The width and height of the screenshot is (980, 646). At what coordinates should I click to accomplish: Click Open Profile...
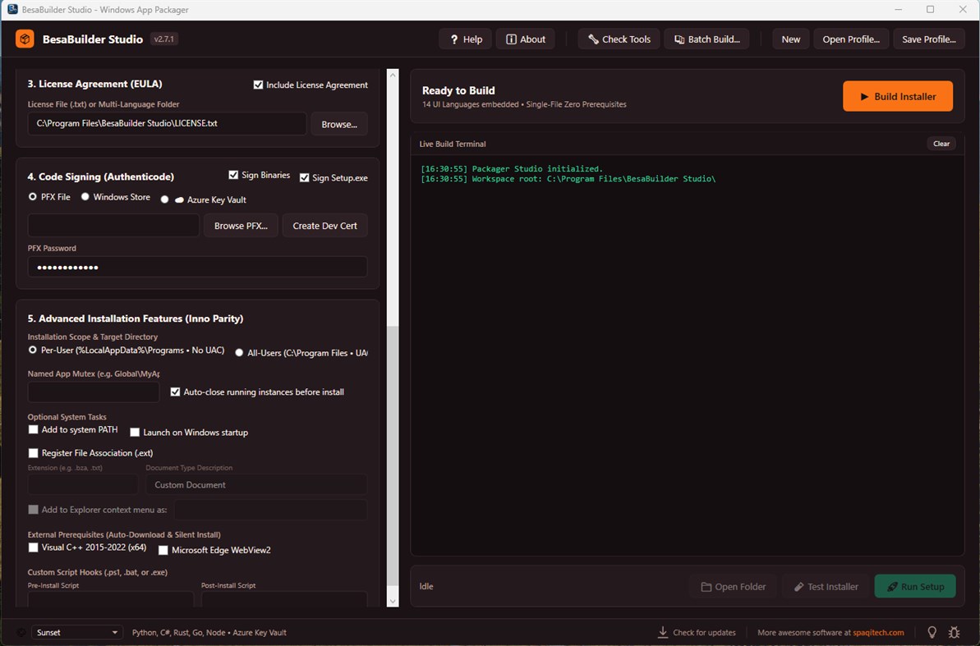pos(851,39)
